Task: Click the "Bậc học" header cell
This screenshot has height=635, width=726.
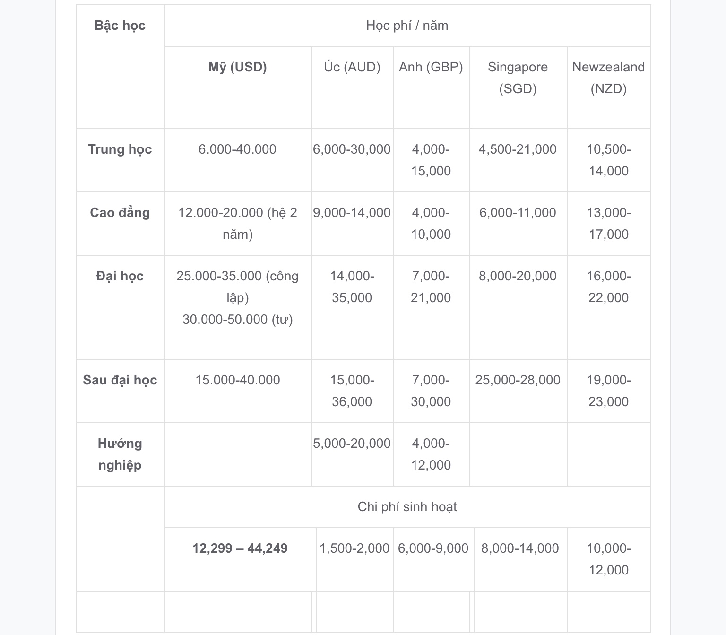Action: tap(120, 26)
